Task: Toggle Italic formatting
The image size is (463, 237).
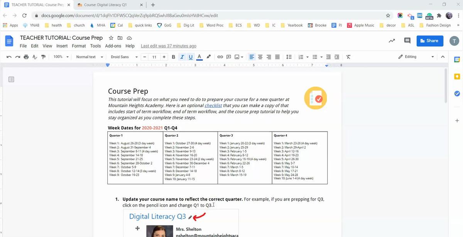Action: [182, 57]
